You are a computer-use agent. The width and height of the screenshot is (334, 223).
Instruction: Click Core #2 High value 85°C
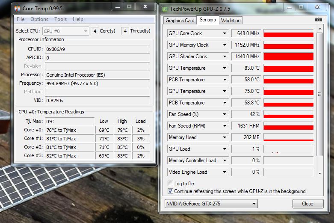pos(122,147)
